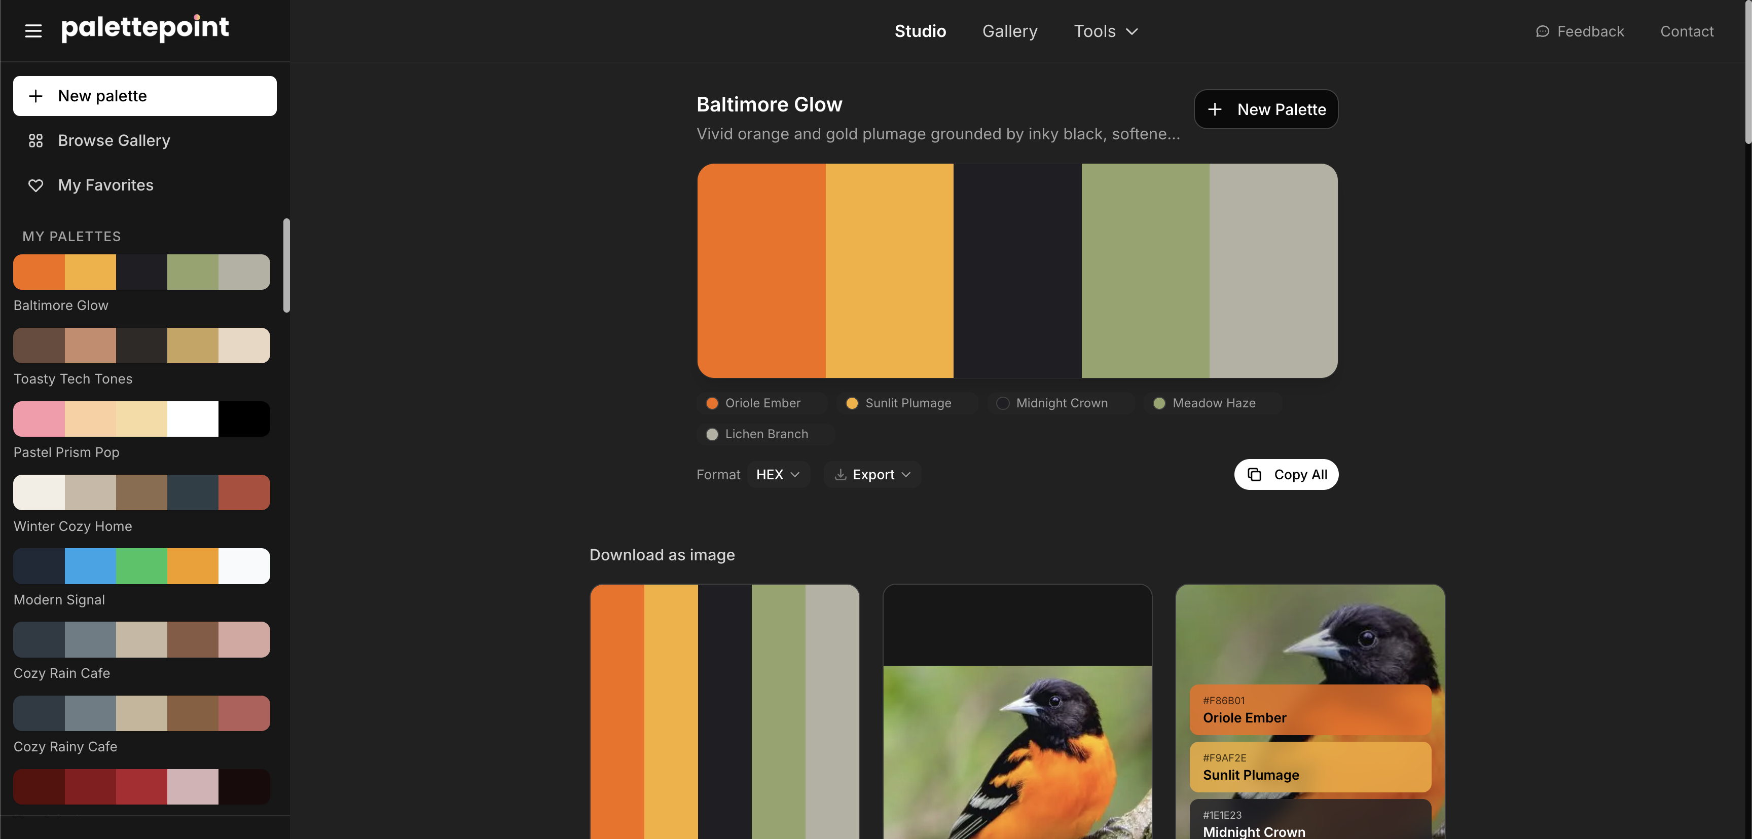Open Browse Gallery via the grid icon
This screenshot has width=1752, height=839.
coord(36,141)
